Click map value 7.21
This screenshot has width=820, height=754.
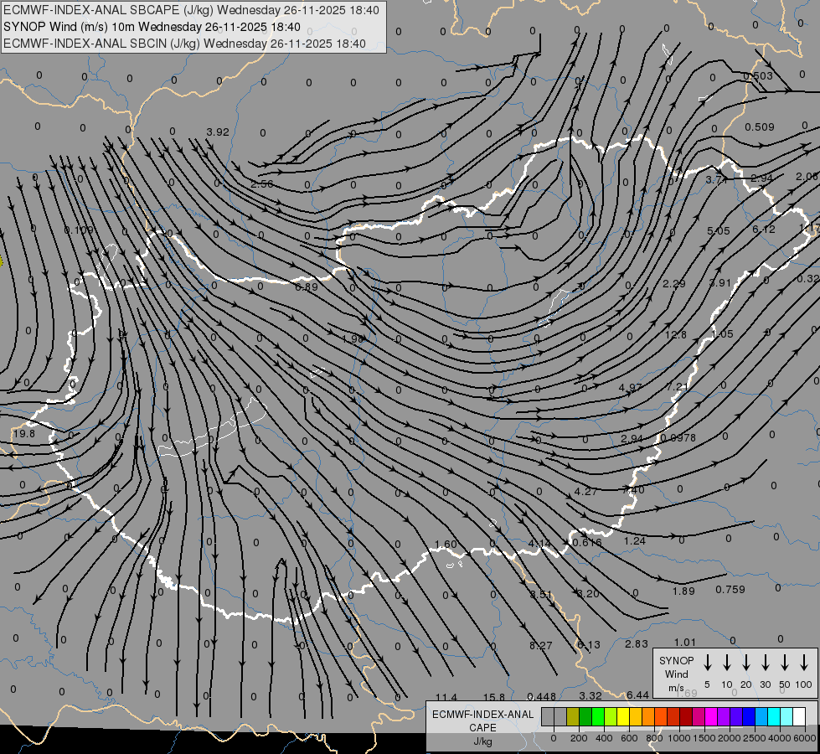tap(678, 387)
